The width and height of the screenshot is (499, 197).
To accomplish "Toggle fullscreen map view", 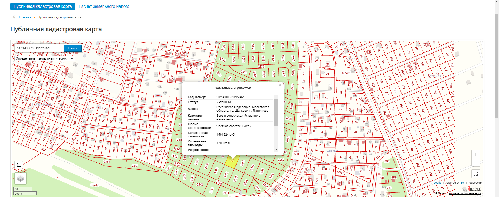I will point(476,174).
